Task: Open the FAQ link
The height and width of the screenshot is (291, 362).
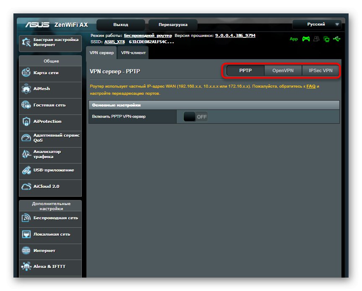Action: 311,86
